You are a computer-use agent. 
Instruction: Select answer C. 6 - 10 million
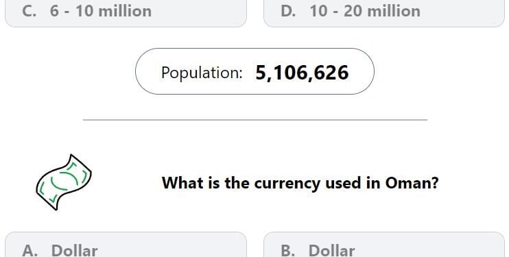point(126,13)
